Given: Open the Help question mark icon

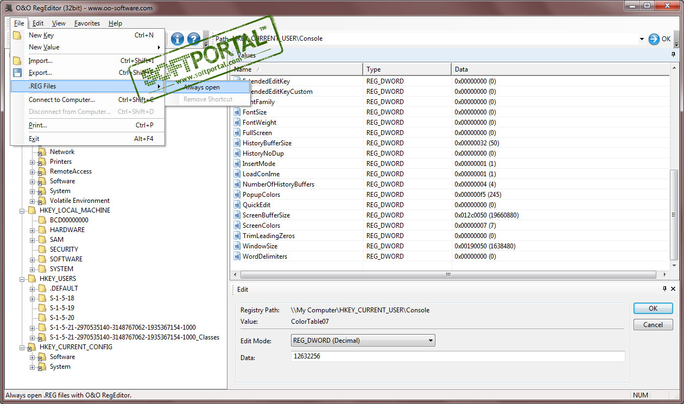Looking at the screenshot, I should 194,39.
